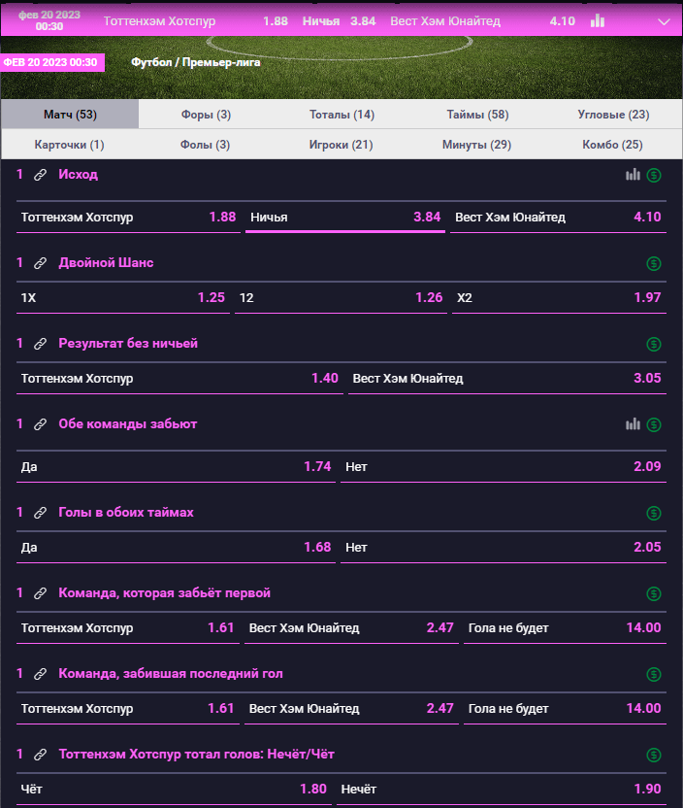This screenshot has width=683, height=808.
Task: Bet Гола не будет 14.00 first goal
Action: point(565,627)
